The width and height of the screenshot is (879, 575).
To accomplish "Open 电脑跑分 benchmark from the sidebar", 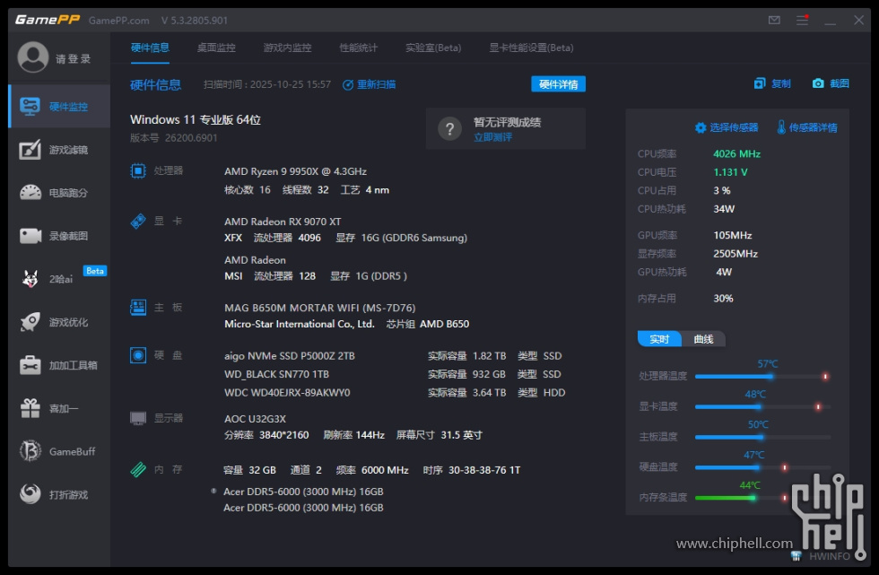I will pyautogui.click(x=58, y=193).
